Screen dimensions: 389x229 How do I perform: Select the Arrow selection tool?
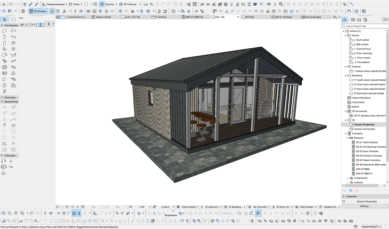coord(5,19)
